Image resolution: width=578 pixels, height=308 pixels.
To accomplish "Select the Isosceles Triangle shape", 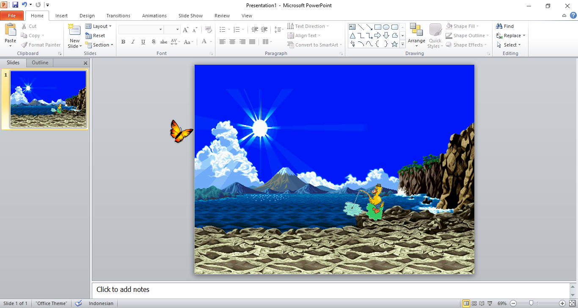I will point(352,36).
